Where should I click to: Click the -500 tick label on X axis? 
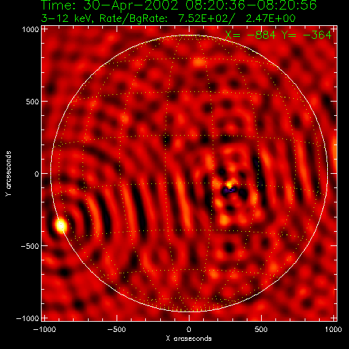point(116,329)
